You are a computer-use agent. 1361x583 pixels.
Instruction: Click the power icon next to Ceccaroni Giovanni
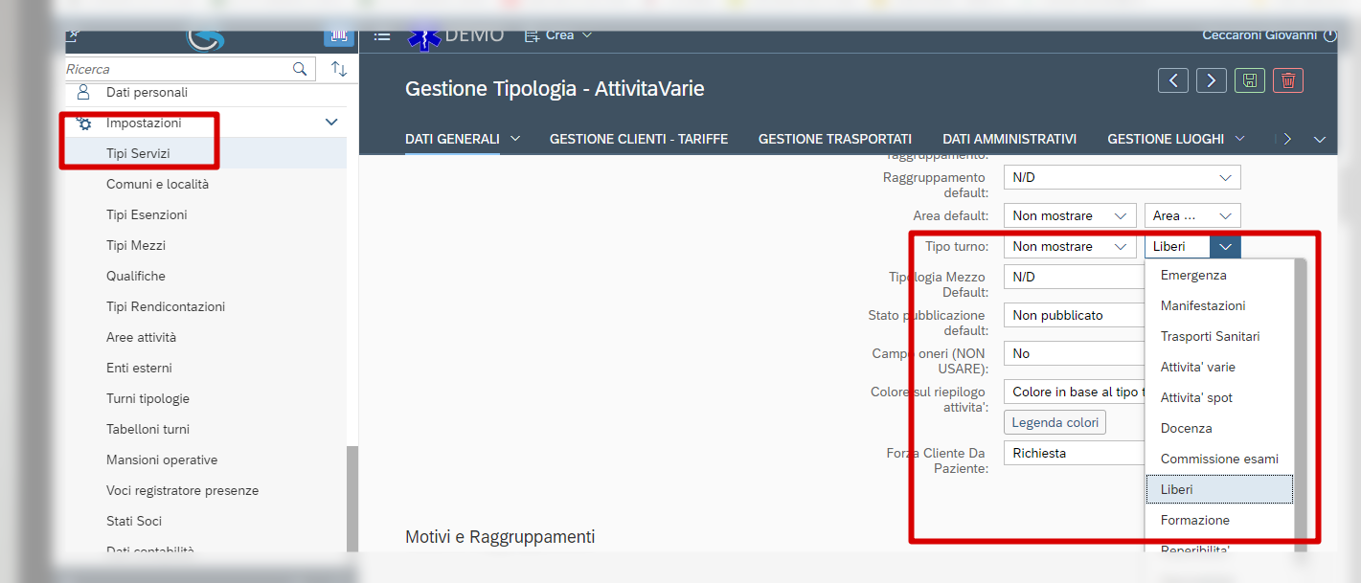coord(1330,35)
